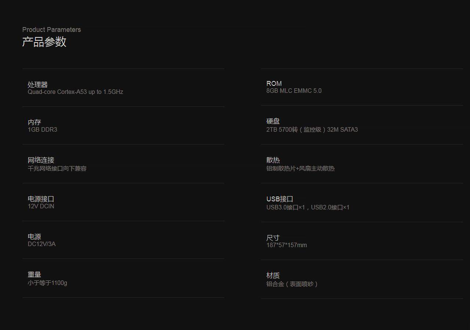Click the 散热 label
470x330 pixels.
tap(273, 160)
